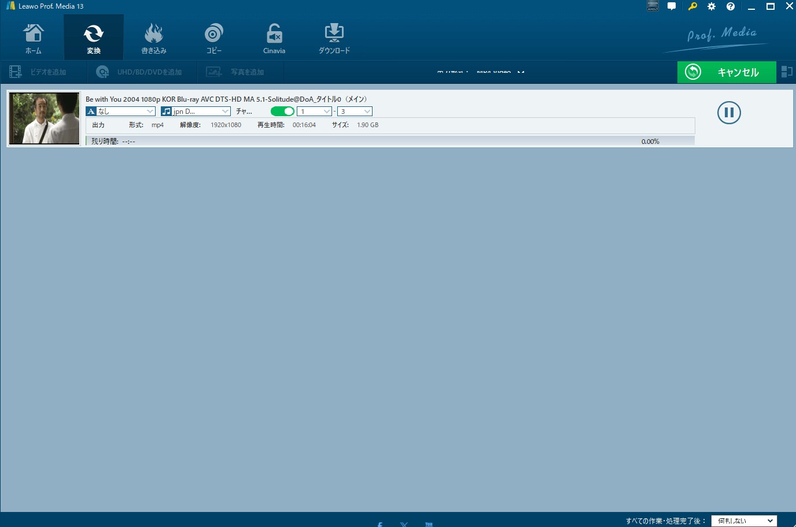Open settings via the gear icon
Viewport: 796px width, 527px height.
712,6
